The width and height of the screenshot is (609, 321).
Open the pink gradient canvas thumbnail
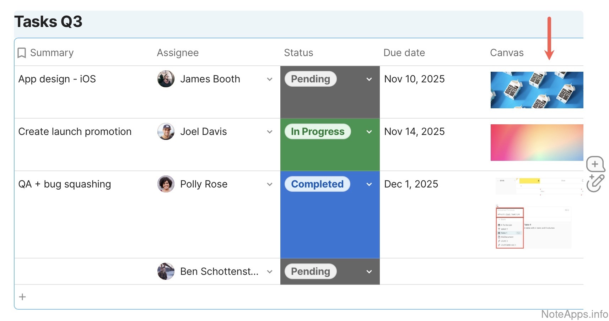pos(537,142)
